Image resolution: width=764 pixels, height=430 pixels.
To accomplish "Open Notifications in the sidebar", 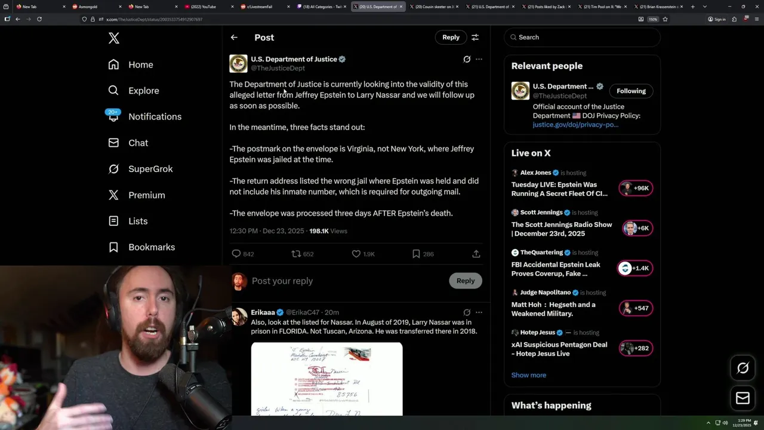I will tap(145, 116).
